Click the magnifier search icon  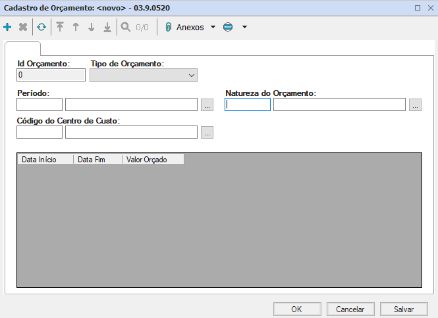click(125, 28)
